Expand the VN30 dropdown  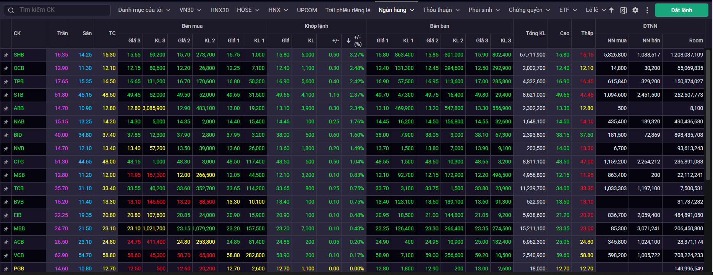(190, 10)
